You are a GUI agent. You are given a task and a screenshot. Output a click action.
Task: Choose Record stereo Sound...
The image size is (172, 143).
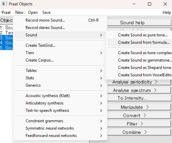click(x=60, y=28)
